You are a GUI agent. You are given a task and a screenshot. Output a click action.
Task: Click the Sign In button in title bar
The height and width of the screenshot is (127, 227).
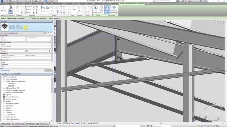(189, 1)
